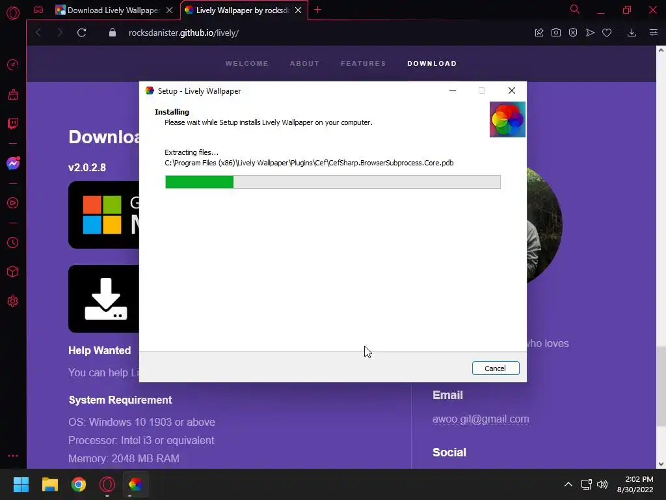Open Google Chrome from taskbar
This screenshot has width=666, height=500.
[79, 484]
